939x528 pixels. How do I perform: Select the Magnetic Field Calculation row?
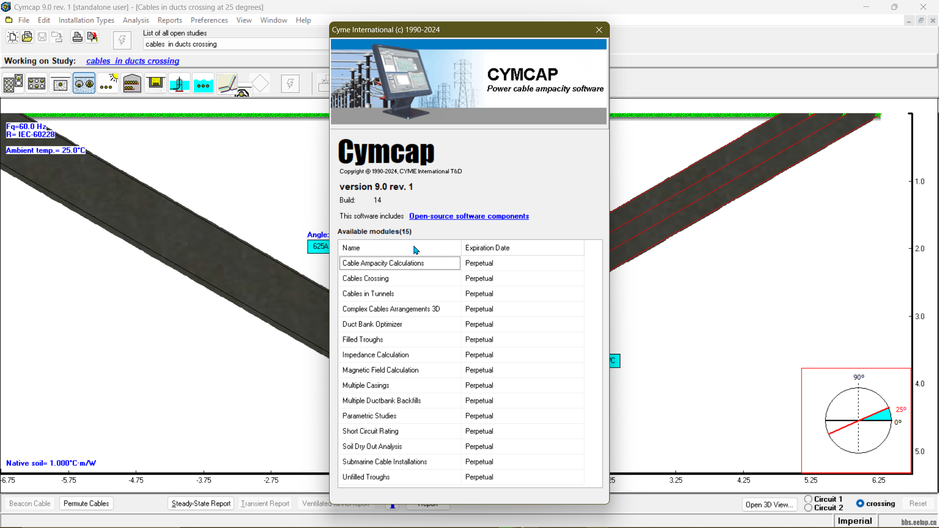pos(461,370)
